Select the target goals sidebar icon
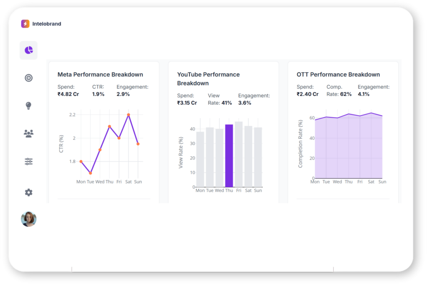This screenshot has height=284, width=427. click(x=28, y=78)
